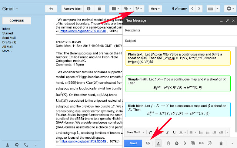Click into the Subject field
Image resolution: width=237 pixels, height=148 pixels.
coord(178,40)
